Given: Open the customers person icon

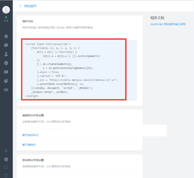Looking at the screenshot, I should point(6,54).
